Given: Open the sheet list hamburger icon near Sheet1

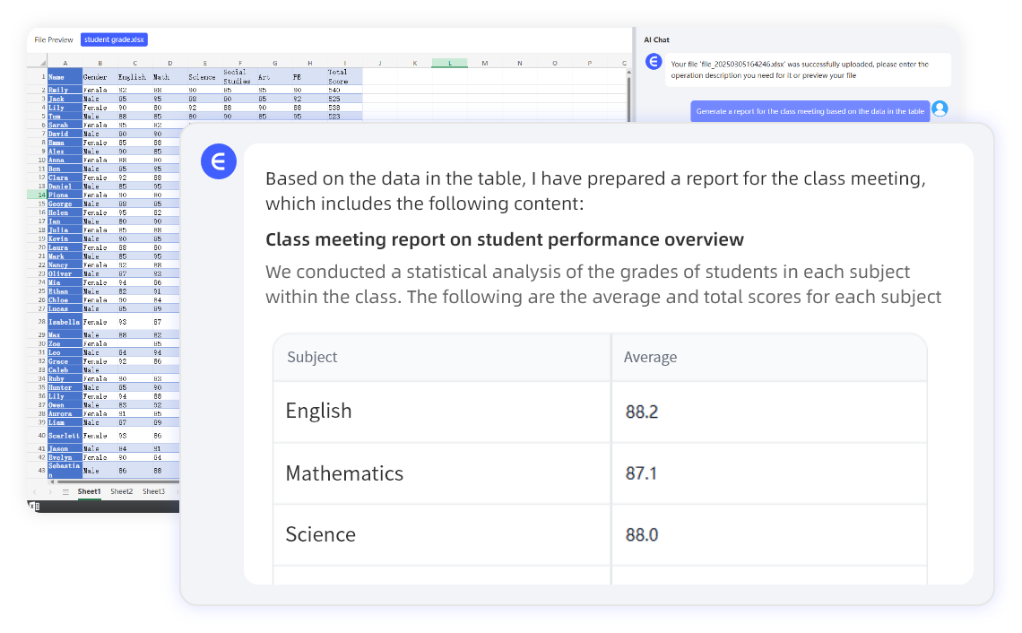Looking at the screenshot, I should 66,491.
